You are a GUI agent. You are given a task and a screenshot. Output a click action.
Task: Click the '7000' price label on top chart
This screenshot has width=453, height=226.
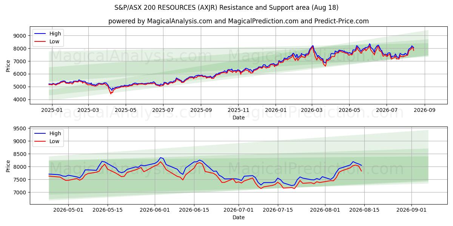[21, 61]
